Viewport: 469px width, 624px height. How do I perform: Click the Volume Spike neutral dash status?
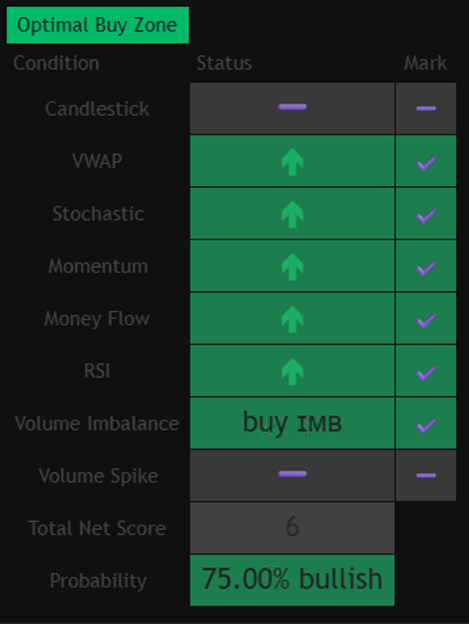point(292,474)
